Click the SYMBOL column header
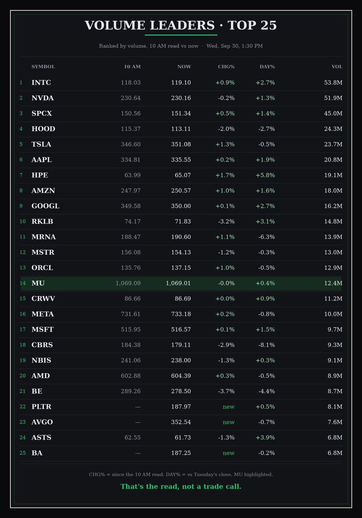The height and width of the screenshot is (518, 362). pos(43,67)
